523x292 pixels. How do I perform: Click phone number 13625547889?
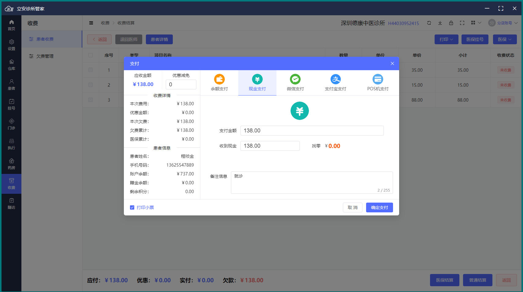pos(180,165)
